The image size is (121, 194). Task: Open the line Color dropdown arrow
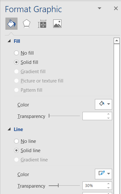point(109,174)
